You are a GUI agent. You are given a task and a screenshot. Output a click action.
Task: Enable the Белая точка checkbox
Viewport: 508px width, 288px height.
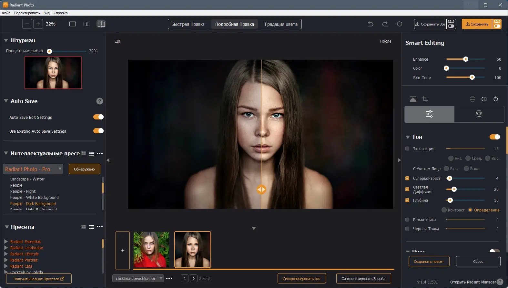[x=407, y=220]
